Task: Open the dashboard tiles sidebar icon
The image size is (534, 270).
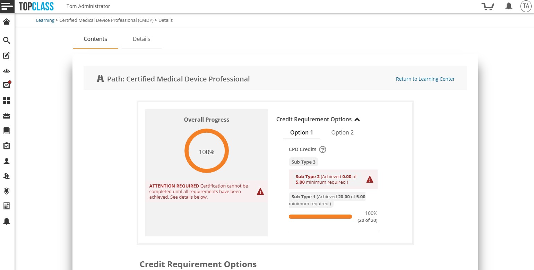Action: pyautogui.click(x=7, y=101)
